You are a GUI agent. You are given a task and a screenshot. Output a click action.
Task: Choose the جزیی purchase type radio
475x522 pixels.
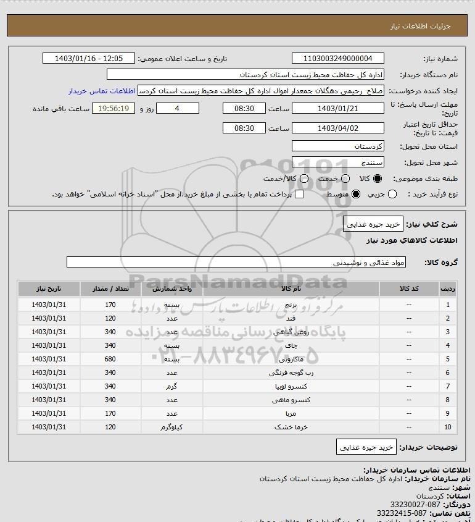(392, 194)
